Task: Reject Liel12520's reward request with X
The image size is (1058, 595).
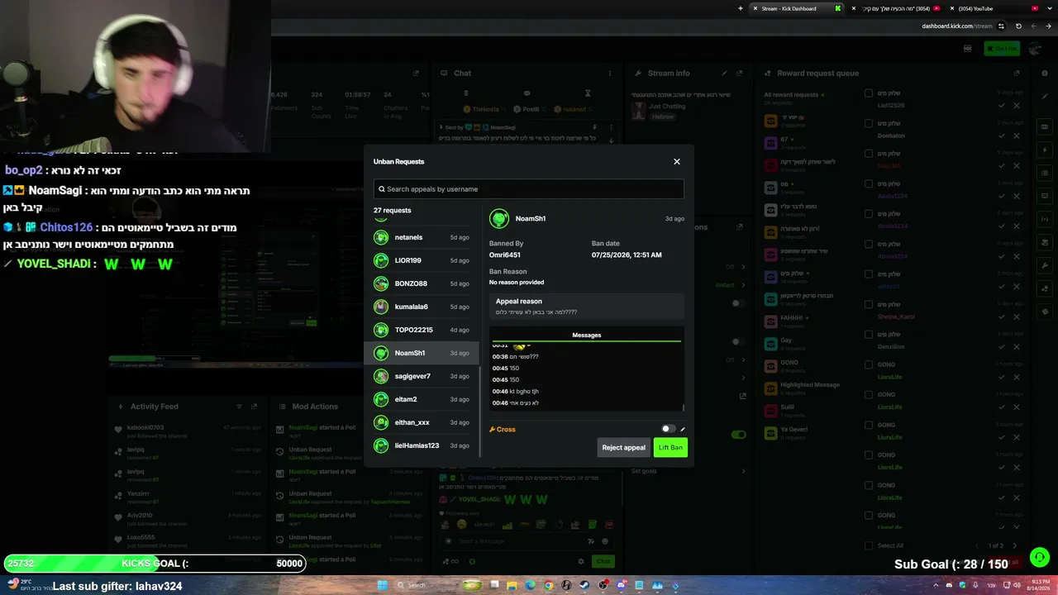Action: pos(1017,106)
